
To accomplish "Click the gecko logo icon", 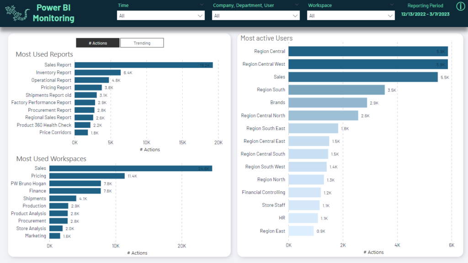I will click(x=17, y=13).
